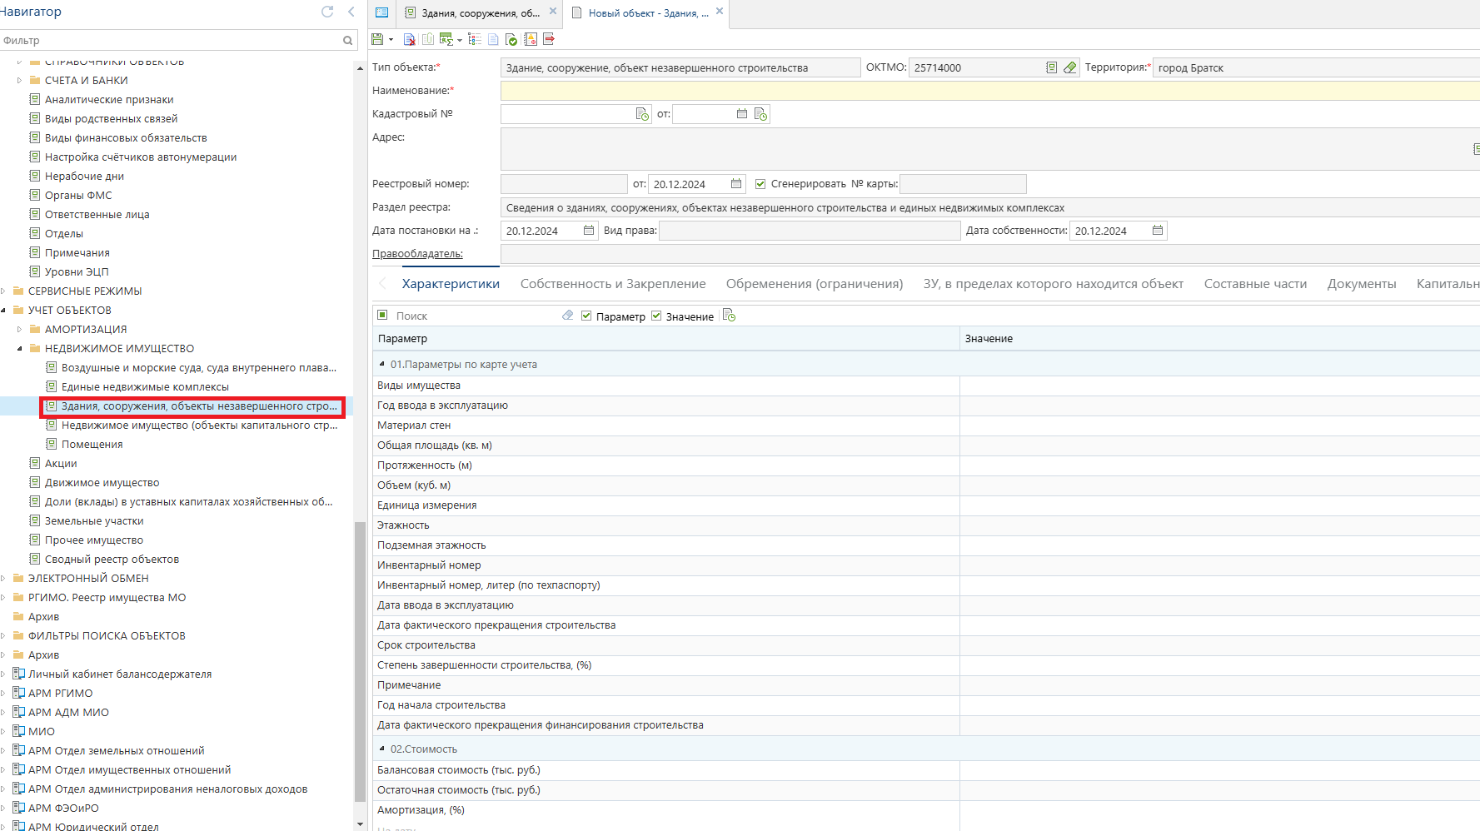Expand the АМОРТИЗАЦИЯ folder
Viewport: 1480px width, 831px height.
[20, 330]
